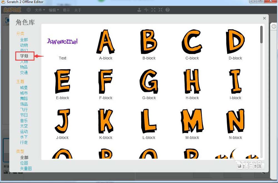Viewport: 278px width, 183px height.
Task: Click the shrink sprite icon
Action: [x=160, y=10]
